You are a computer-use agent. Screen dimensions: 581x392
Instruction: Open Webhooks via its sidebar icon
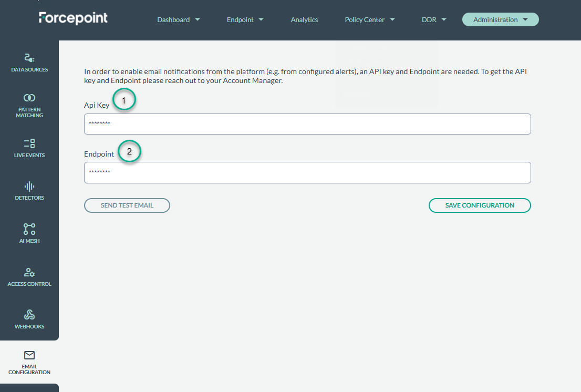click(x=29, y=315)
